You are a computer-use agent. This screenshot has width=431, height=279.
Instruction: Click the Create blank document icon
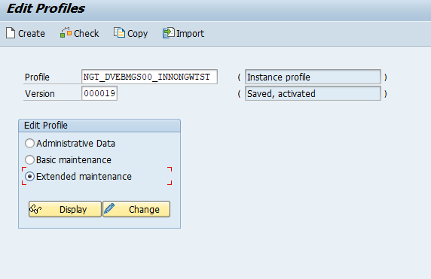click(x=11, y=33)
